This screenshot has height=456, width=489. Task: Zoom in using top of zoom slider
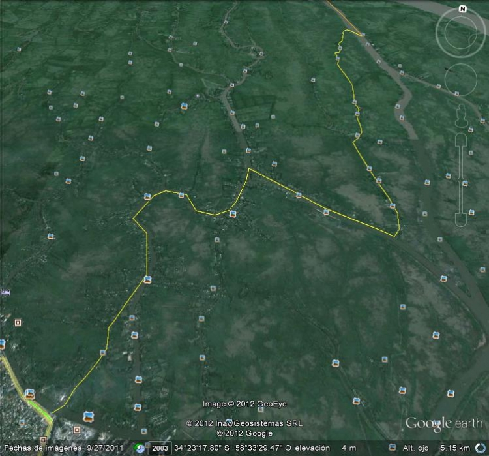click(x=461, y=140)
